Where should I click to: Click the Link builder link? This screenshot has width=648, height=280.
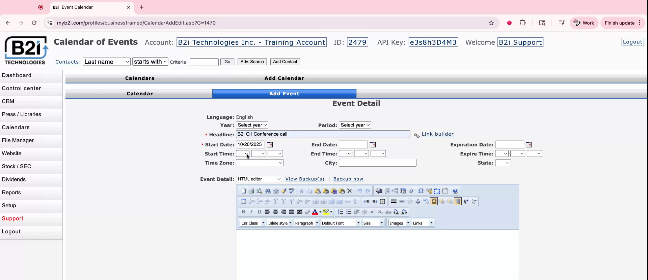coord(438,134)
